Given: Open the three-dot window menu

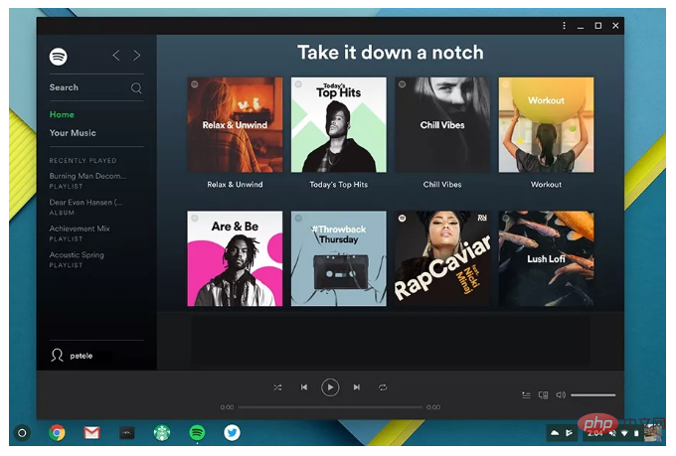Looking at the screenshot, I should 564,26.
